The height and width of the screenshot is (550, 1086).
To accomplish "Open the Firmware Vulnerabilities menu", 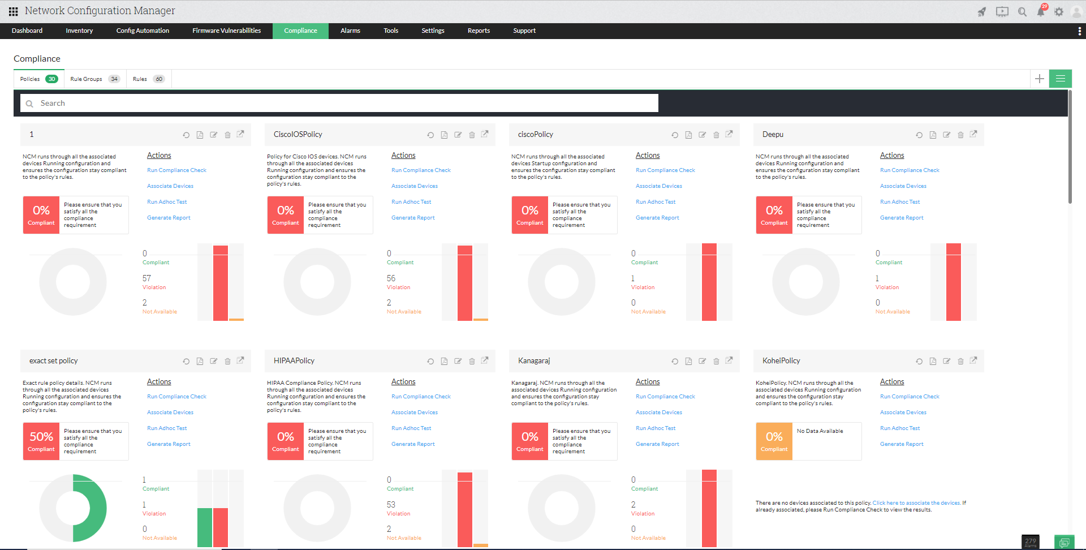I will 227,31.
